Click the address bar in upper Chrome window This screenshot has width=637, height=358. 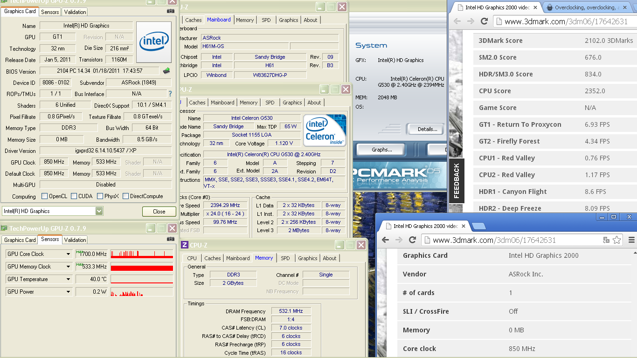tap(565, 21)
